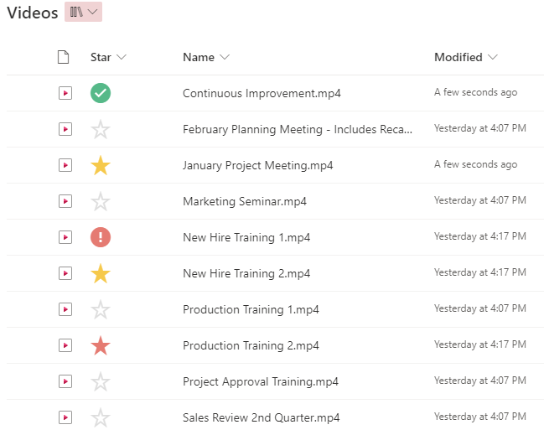The width and height of the screenshot is (544, 435).
Task: Click the video icon for New Hire Training 2.mp4
Action: pos(65,273)
